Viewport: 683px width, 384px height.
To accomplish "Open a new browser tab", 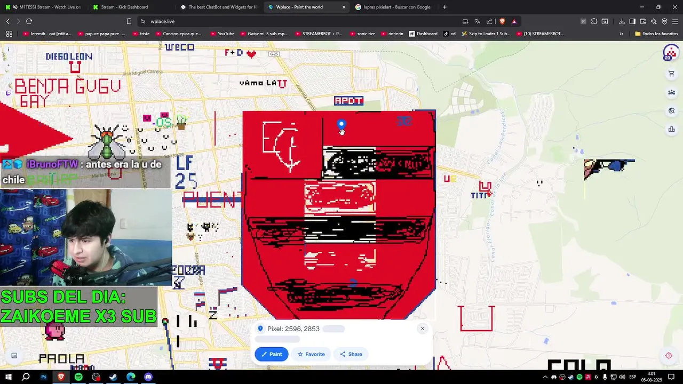I will [444, 7].
